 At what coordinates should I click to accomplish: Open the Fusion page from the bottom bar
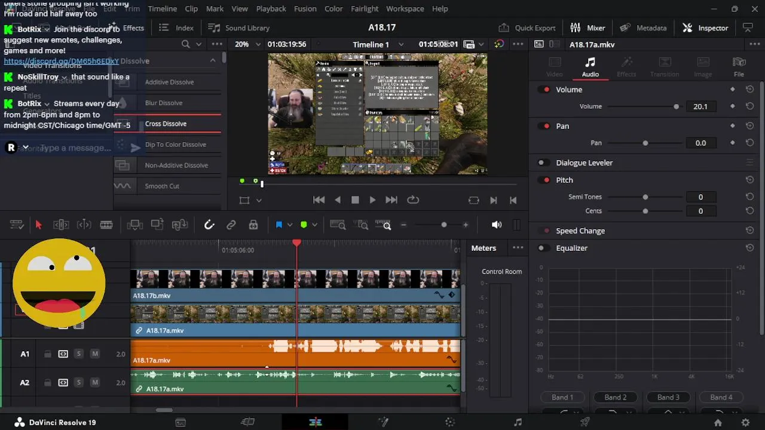click(x=383, y=422)
